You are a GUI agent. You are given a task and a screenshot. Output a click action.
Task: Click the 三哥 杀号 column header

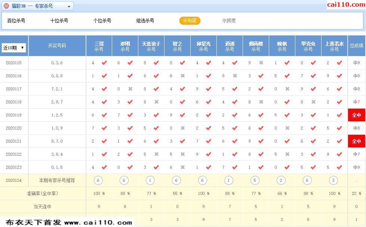click(x=99, y=46)
